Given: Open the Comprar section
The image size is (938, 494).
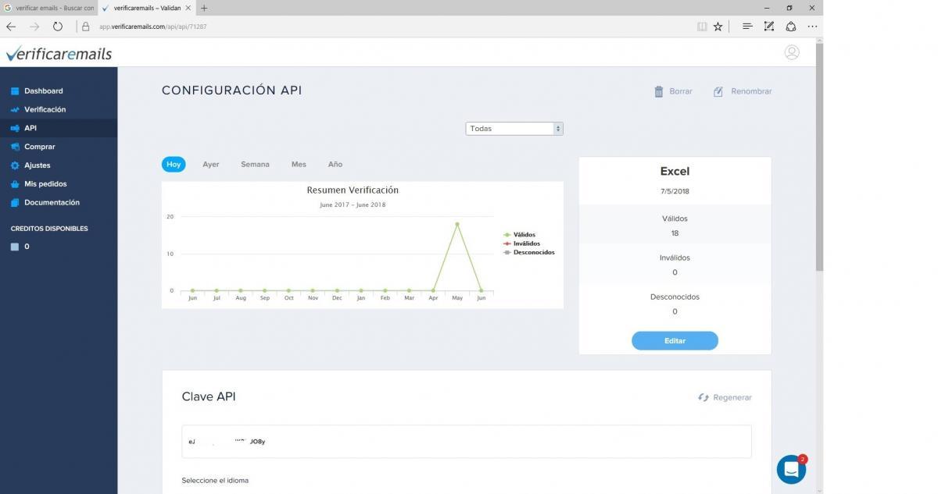Looking at the screenshot, I should pos(40,146).
